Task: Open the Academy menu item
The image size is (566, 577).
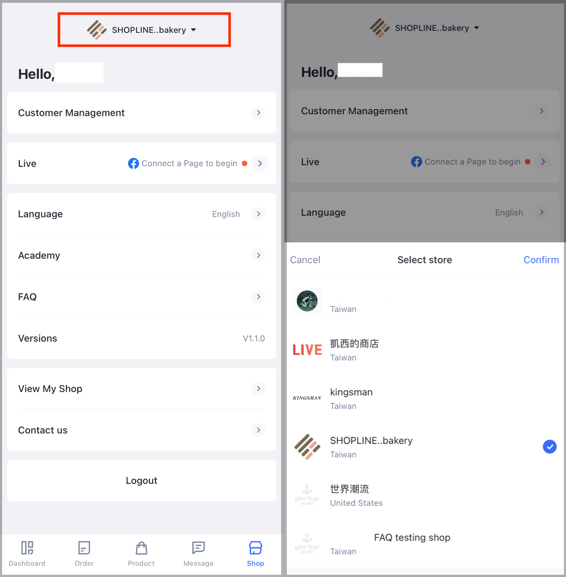Action: (142, 255)
